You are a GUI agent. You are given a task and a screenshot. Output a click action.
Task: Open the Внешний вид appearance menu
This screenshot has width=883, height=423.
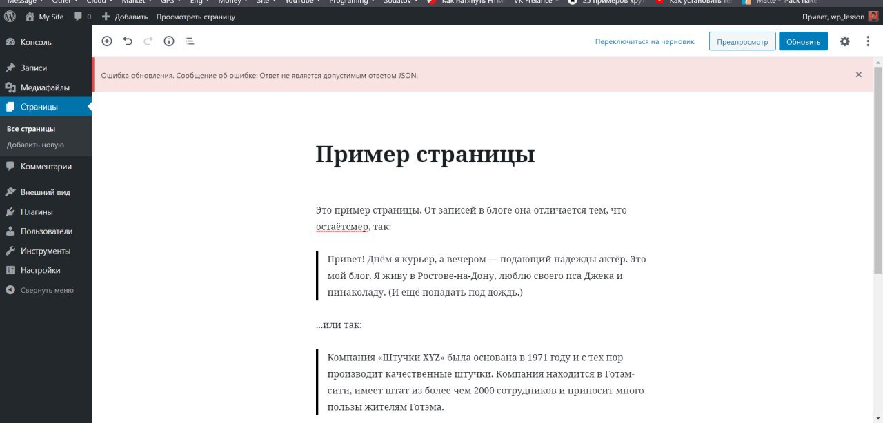(x=46, y=192)
